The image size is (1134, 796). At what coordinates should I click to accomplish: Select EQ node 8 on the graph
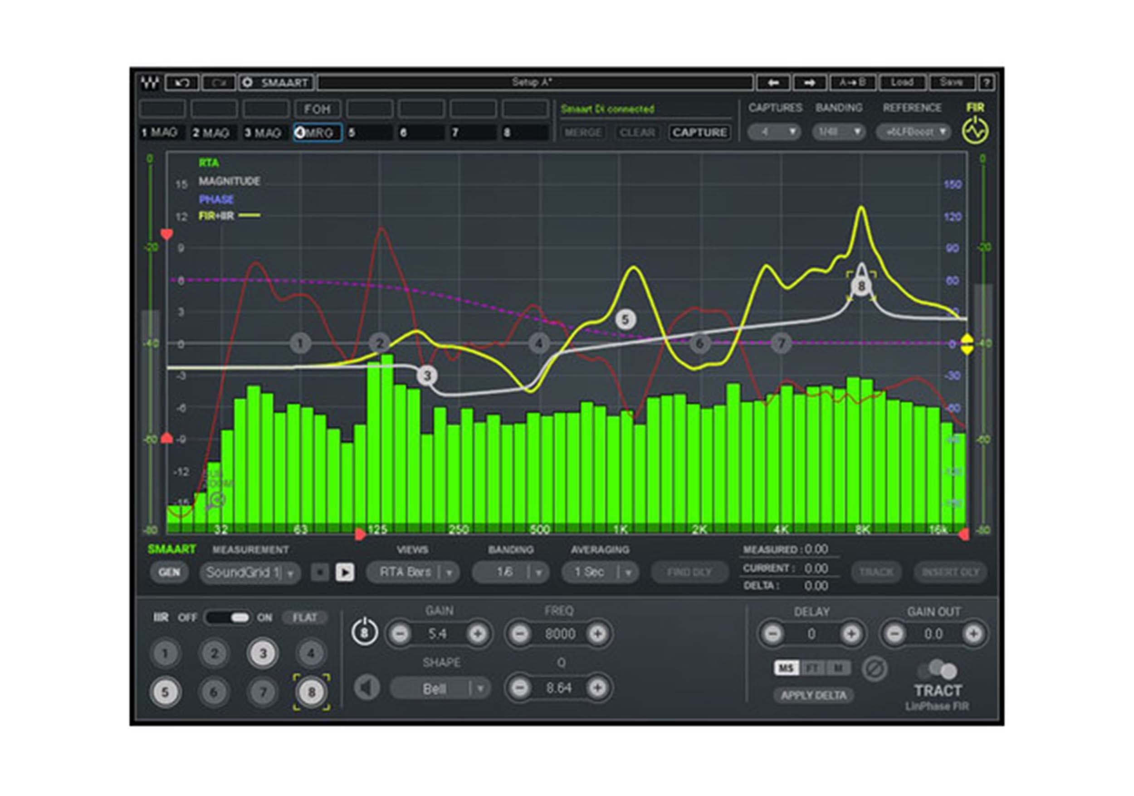point(861,286)
